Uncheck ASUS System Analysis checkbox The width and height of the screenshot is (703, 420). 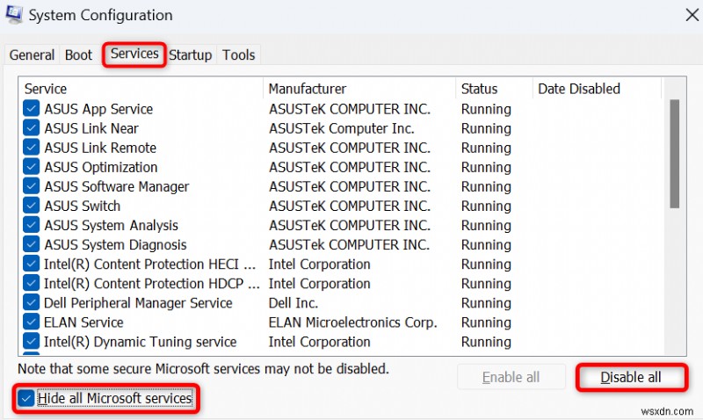(31, 225)
